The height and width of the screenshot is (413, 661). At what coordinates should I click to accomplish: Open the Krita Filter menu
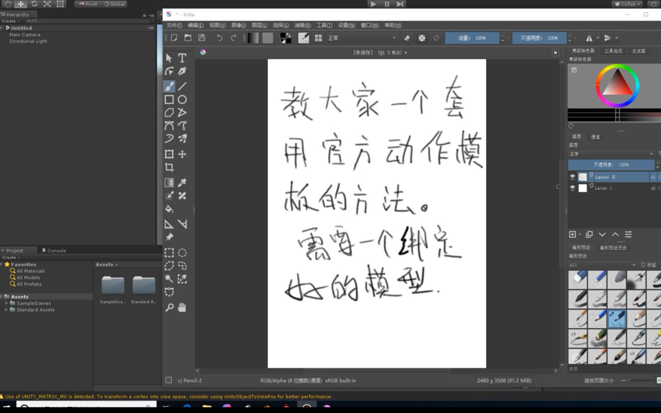[303, 25]
